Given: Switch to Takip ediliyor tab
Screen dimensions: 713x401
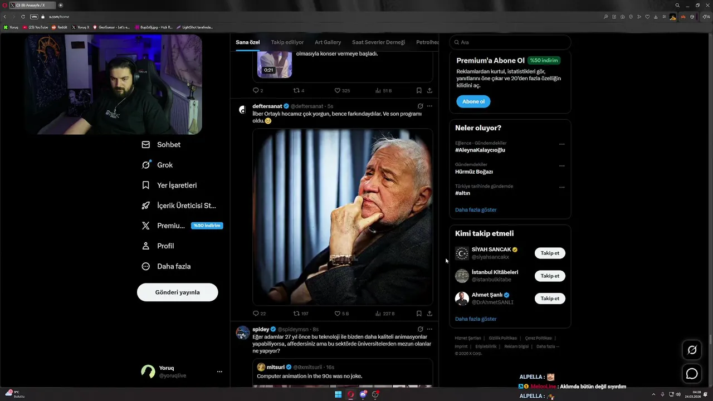Looking at the screenshot, I should (287, 42).
